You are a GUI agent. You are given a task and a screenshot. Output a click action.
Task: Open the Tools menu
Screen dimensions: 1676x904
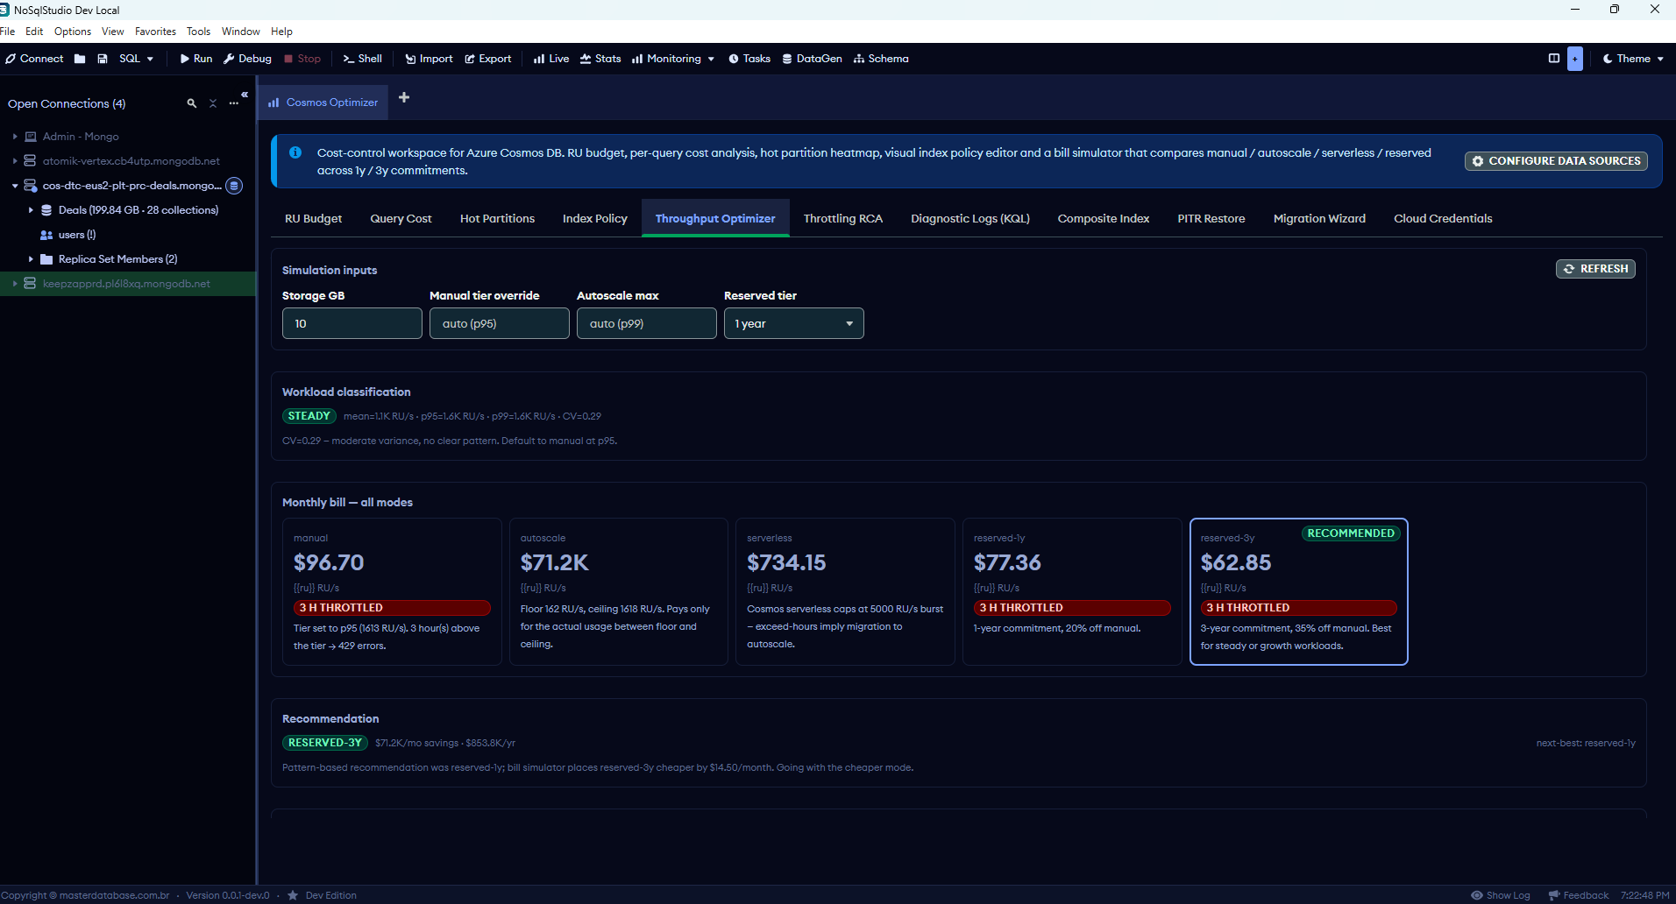(x=198, y=32)
